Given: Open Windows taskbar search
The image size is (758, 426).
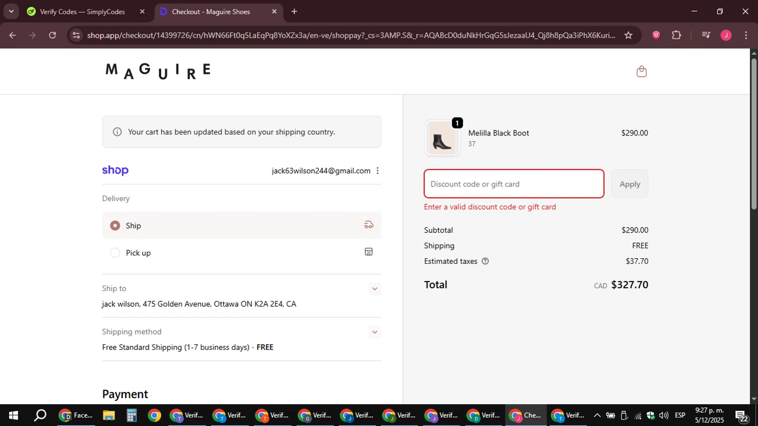Looking at the screenshot, I should (40, 415).
